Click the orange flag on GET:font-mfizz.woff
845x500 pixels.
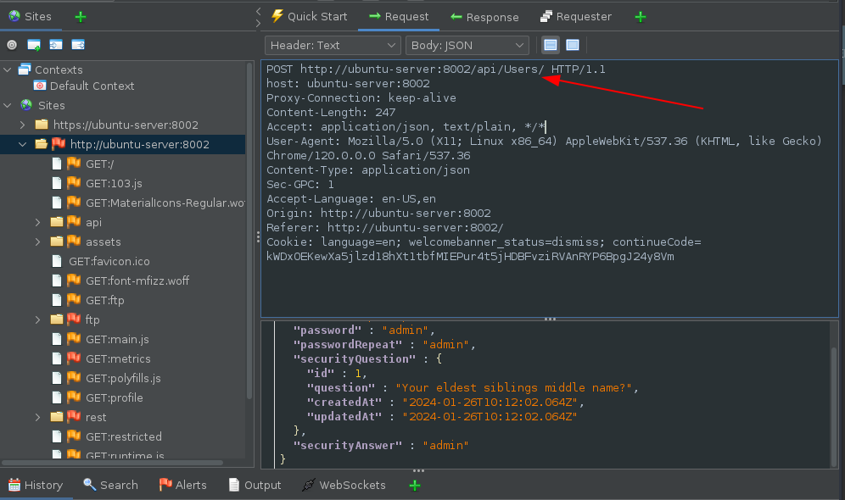74,281
